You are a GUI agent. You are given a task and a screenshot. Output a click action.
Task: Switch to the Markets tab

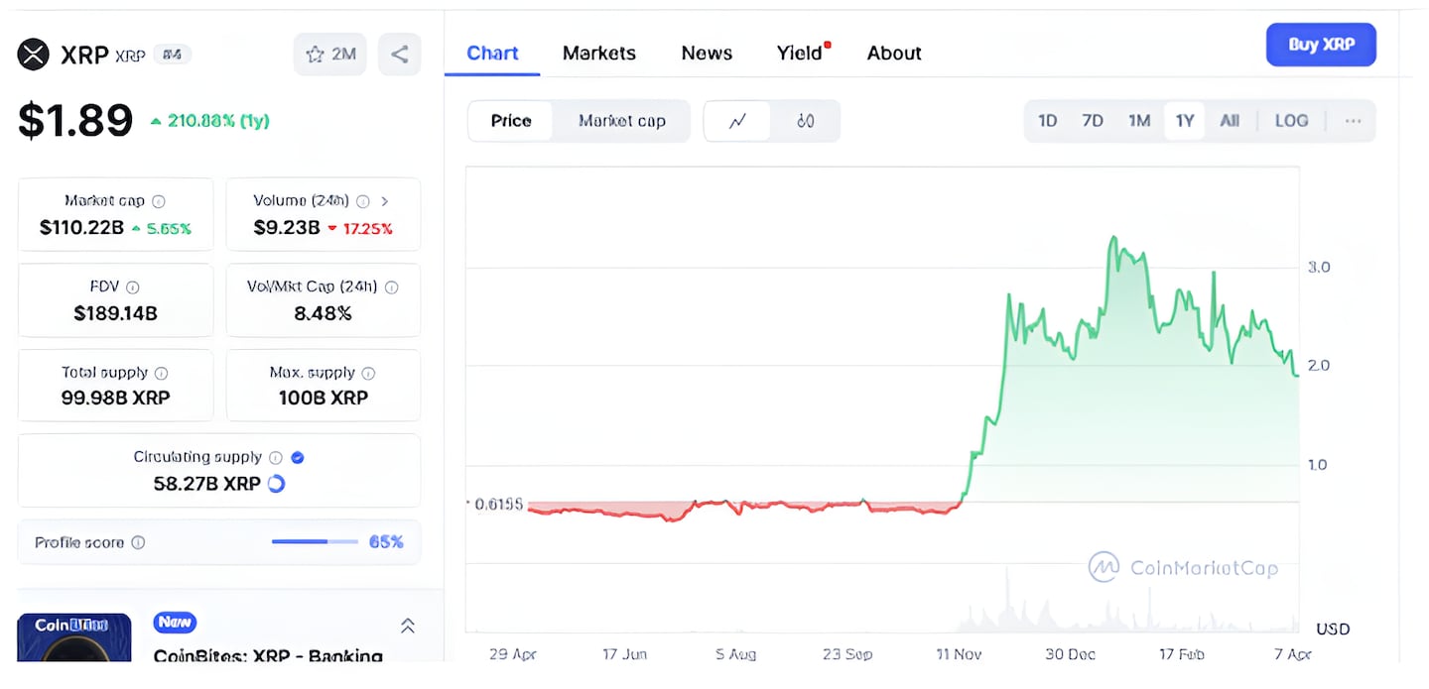[x=599, y=54]
